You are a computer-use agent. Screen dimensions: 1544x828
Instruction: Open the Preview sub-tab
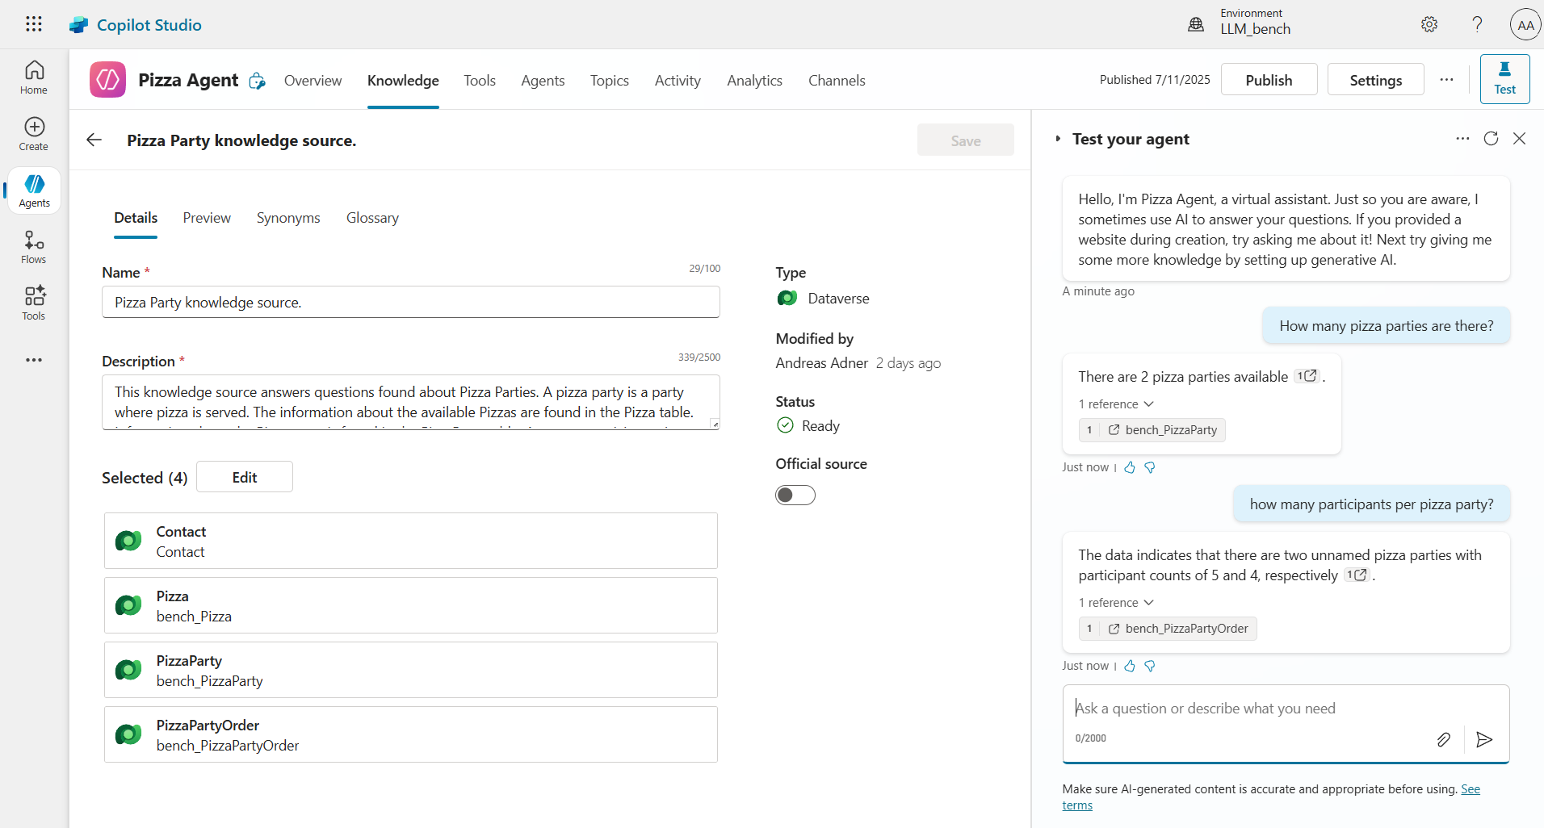207,218
